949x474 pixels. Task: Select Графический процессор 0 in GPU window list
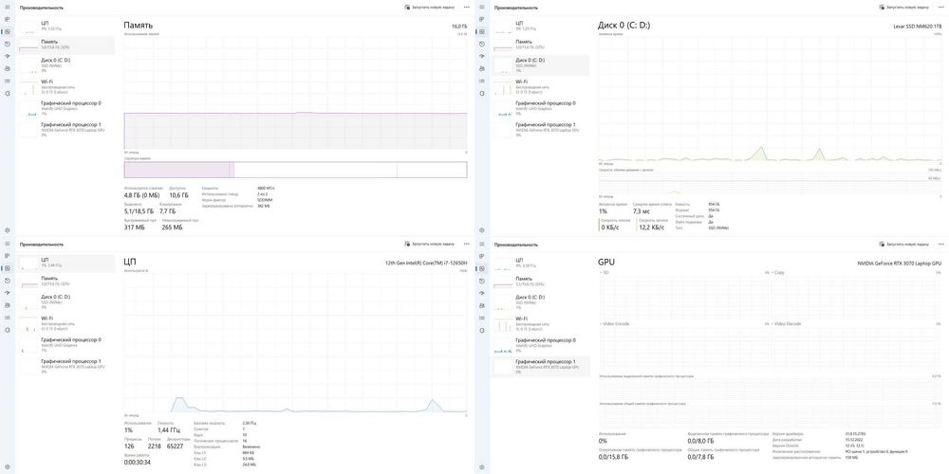541,345
